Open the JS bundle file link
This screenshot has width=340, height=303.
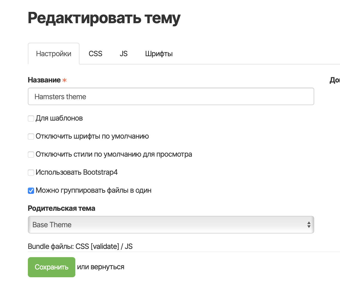click(x=129, y=247)
